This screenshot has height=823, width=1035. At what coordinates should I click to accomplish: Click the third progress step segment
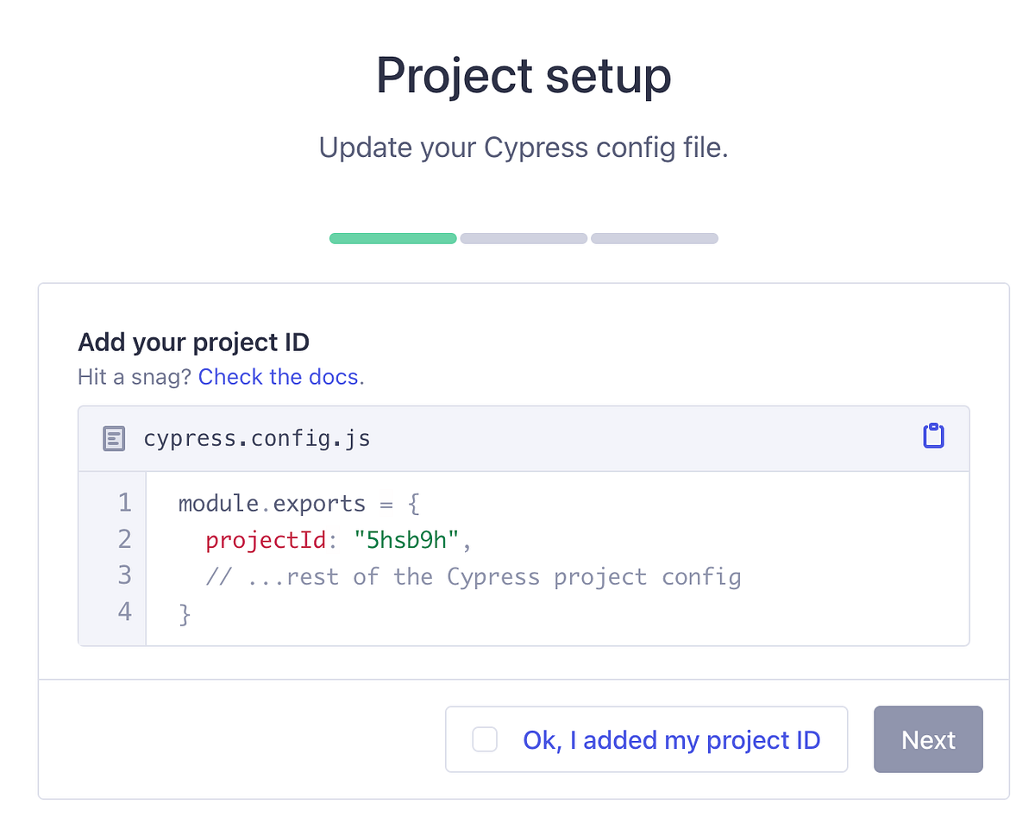654,238
